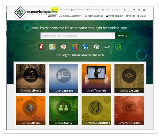Open the Google Maps tutorial icon
This screenshot has width=160, height=136.
click(x=52, y=47)
